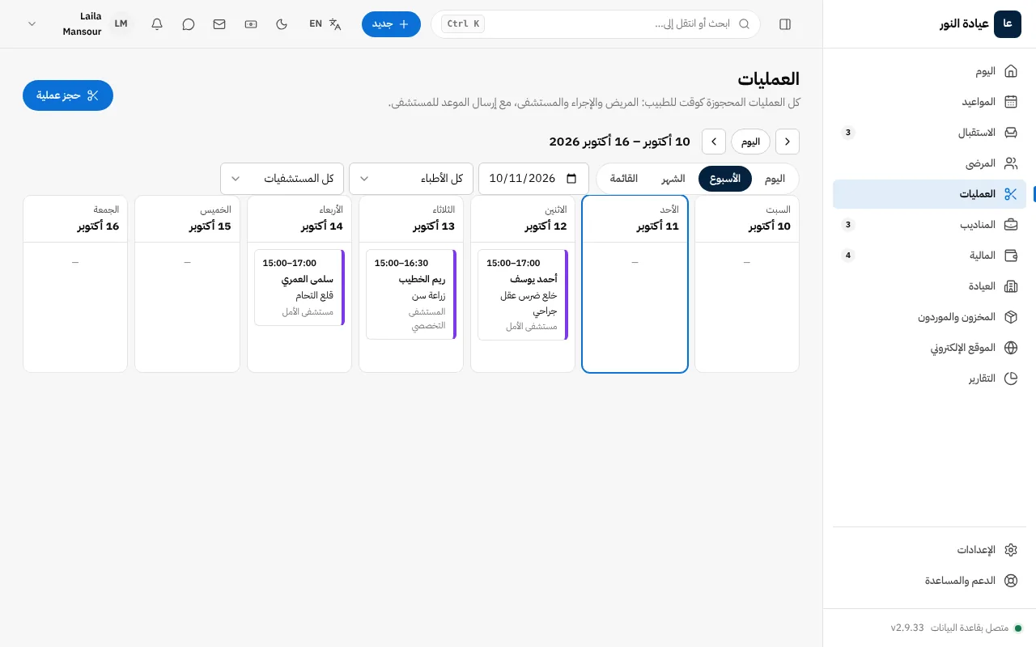Click the حجز عملية booking button
This screenshot has width=1036, height=647.
[68, 95]
